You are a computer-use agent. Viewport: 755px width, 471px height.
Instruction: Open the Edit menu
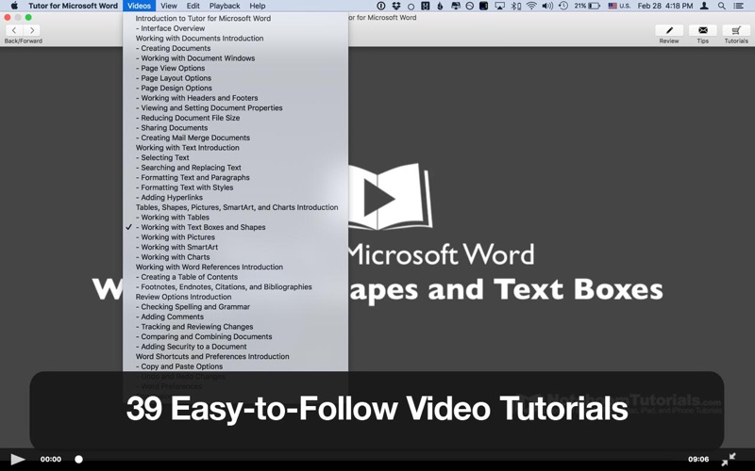[193, 6]
